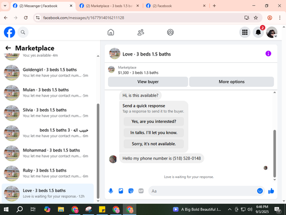Click the address bar URL
This screenshot has height=215, width=286.
pos(84,18)
